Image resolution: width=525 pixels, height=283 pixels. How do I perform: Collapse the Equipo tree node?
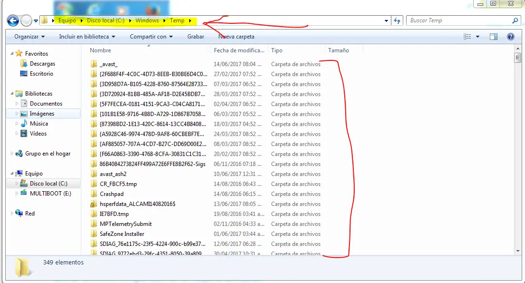click(12, 174)
